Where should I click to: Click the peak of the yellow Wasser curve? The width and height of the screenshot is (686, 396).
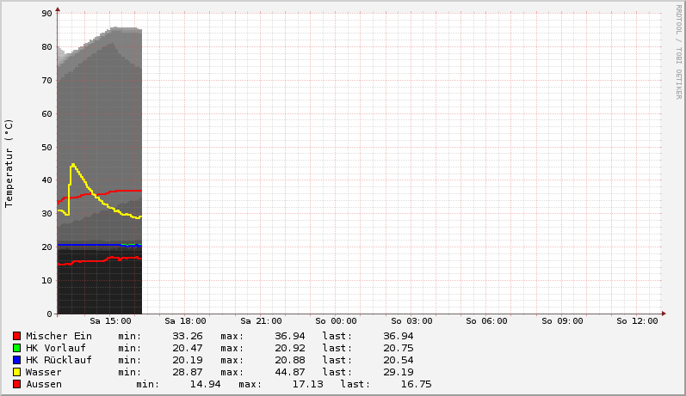click(x=73, y=164)
